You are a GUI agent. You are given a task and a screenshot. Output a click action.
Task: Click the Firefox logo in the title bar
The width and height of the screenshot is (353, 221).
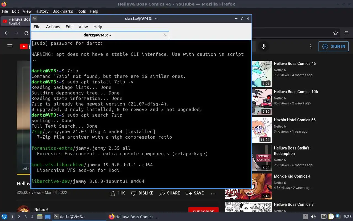[4, 4]
